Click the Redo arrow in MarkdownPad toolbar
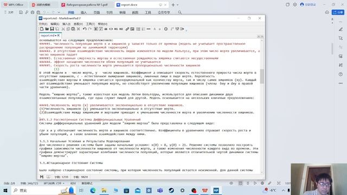Screen dimensions: 347x195 pyautogui.click(x=89, y=29)
